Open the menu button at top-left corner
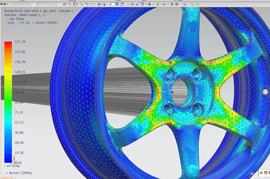The width and height of the screenshot is (270, 179). pyautogui.click(x=4, y=4)
